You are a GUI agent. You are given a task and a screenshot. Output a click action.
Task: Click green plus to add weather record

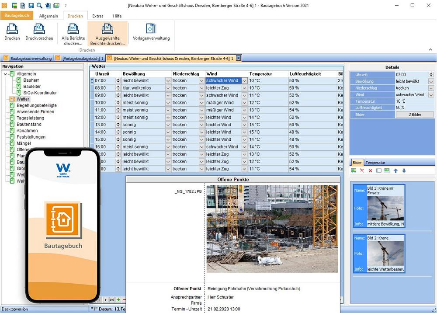tap(118, 299)
